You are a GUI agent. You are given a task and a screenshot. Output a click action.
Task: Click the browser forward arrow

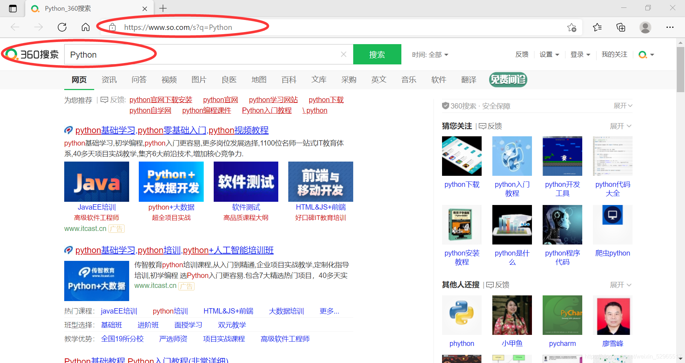coord(39,27)
